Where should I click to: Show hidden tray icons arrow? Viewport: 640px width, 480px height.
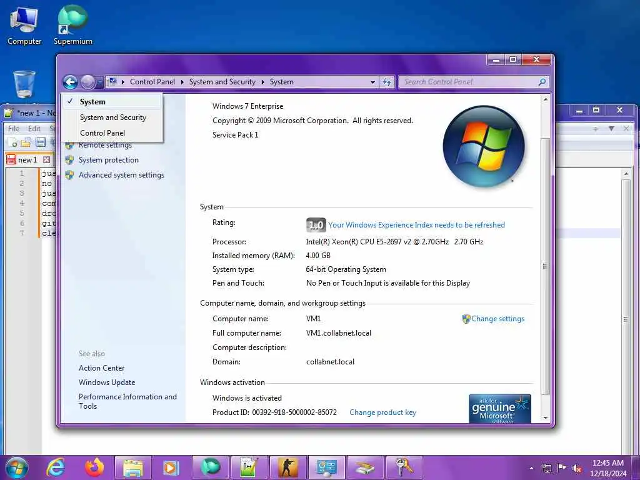pos(531,468)
